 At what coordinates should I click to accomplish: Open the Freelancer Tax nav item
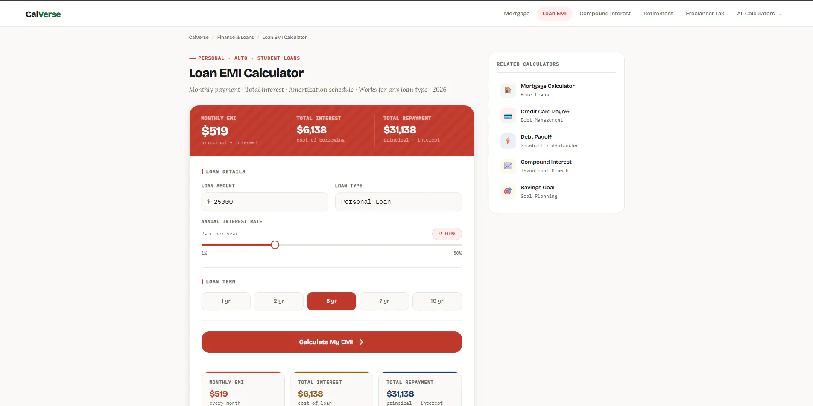[x=705, y=14]
